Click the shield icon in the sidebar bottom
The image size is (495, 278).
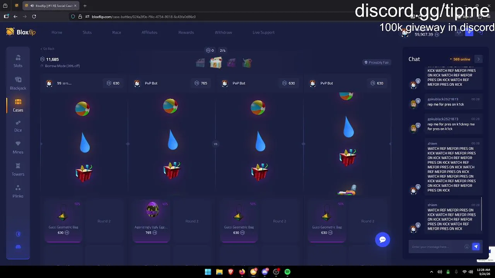pyautogui.click(x=18, y=234)
